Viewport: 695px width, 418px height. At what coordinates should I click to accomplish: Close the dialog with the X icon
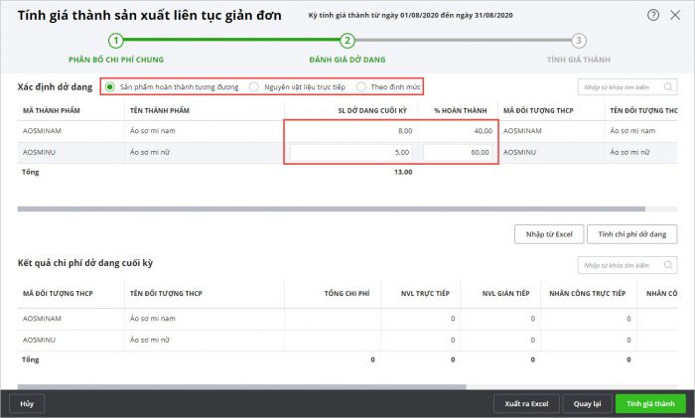[676, 16]
